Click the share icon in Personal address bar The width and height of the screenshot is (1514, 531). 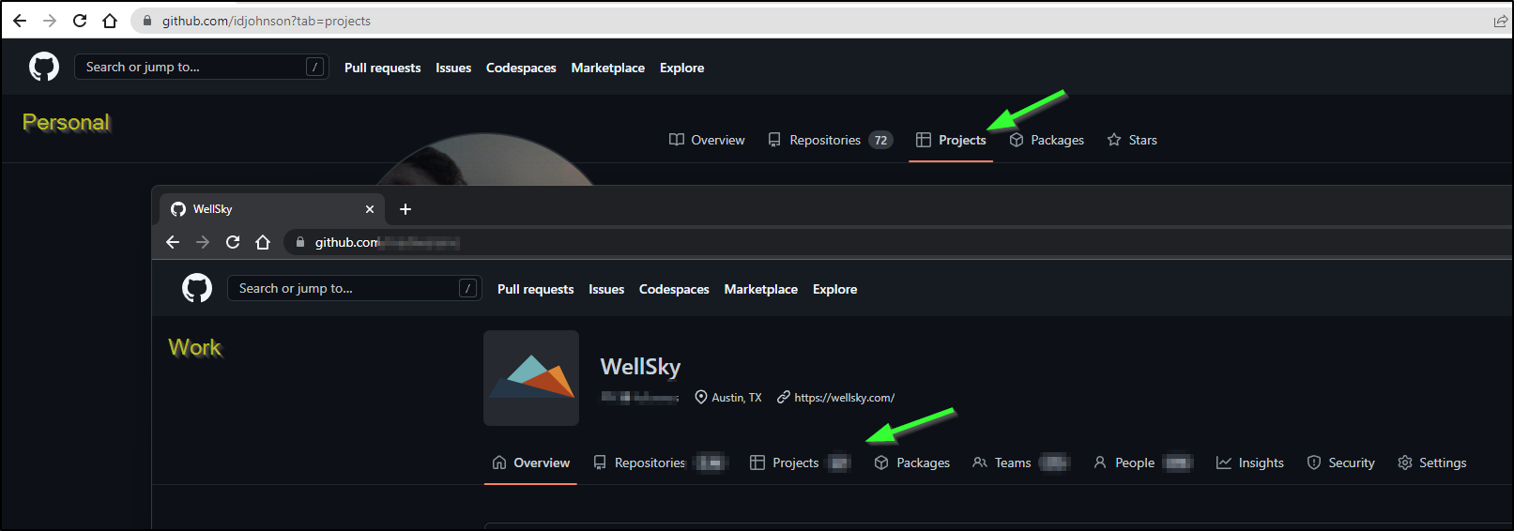coord(1500,21)
